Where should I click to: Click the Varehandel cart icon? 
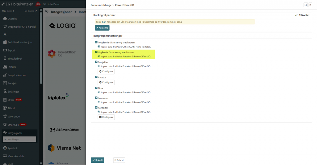(x=5, y=116)
